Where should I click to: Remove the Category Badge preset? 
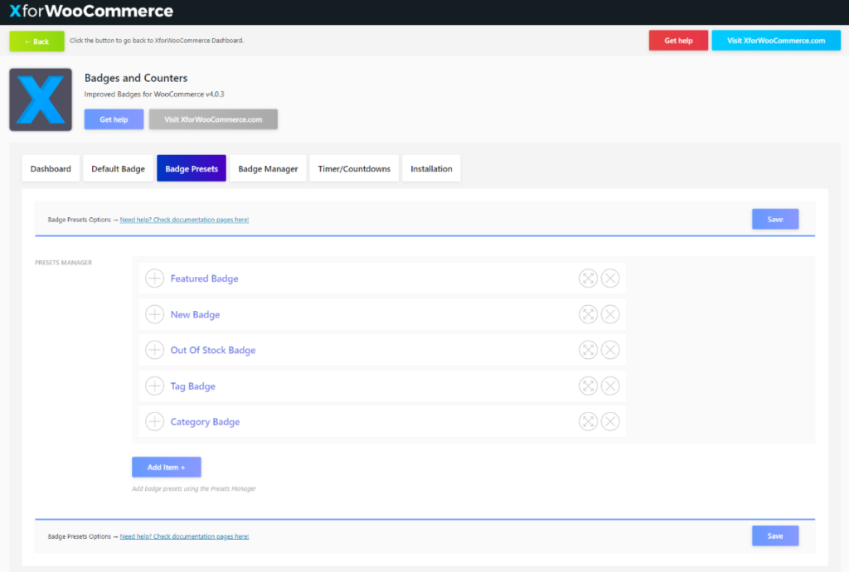(x=610, y=422)
